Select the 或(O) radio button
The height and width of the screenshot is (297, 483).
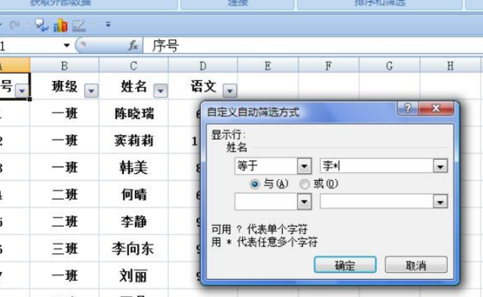tap(305, 184)
